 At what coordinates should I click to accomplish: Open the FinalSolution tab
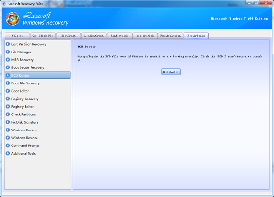click(170, 36)
